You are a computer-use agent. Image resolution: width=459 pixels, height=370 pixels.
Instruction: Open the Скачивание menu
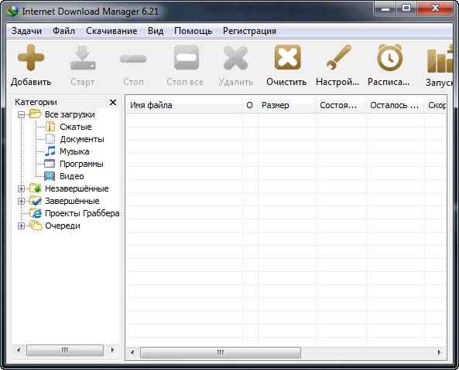pyautogui.click(x=111, y=31)
